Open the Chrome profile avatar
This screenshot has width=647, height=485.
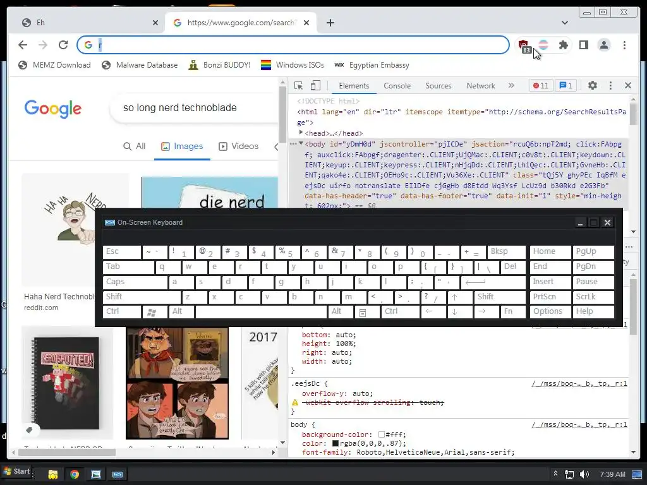point(603,45)
